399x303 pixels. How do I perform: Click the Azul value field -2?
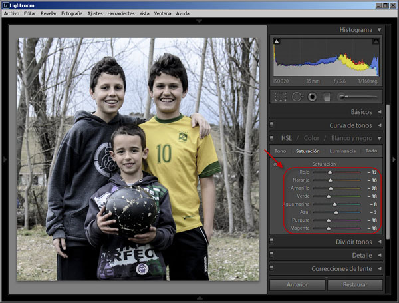pyautogui.click(x=374, y=212)
